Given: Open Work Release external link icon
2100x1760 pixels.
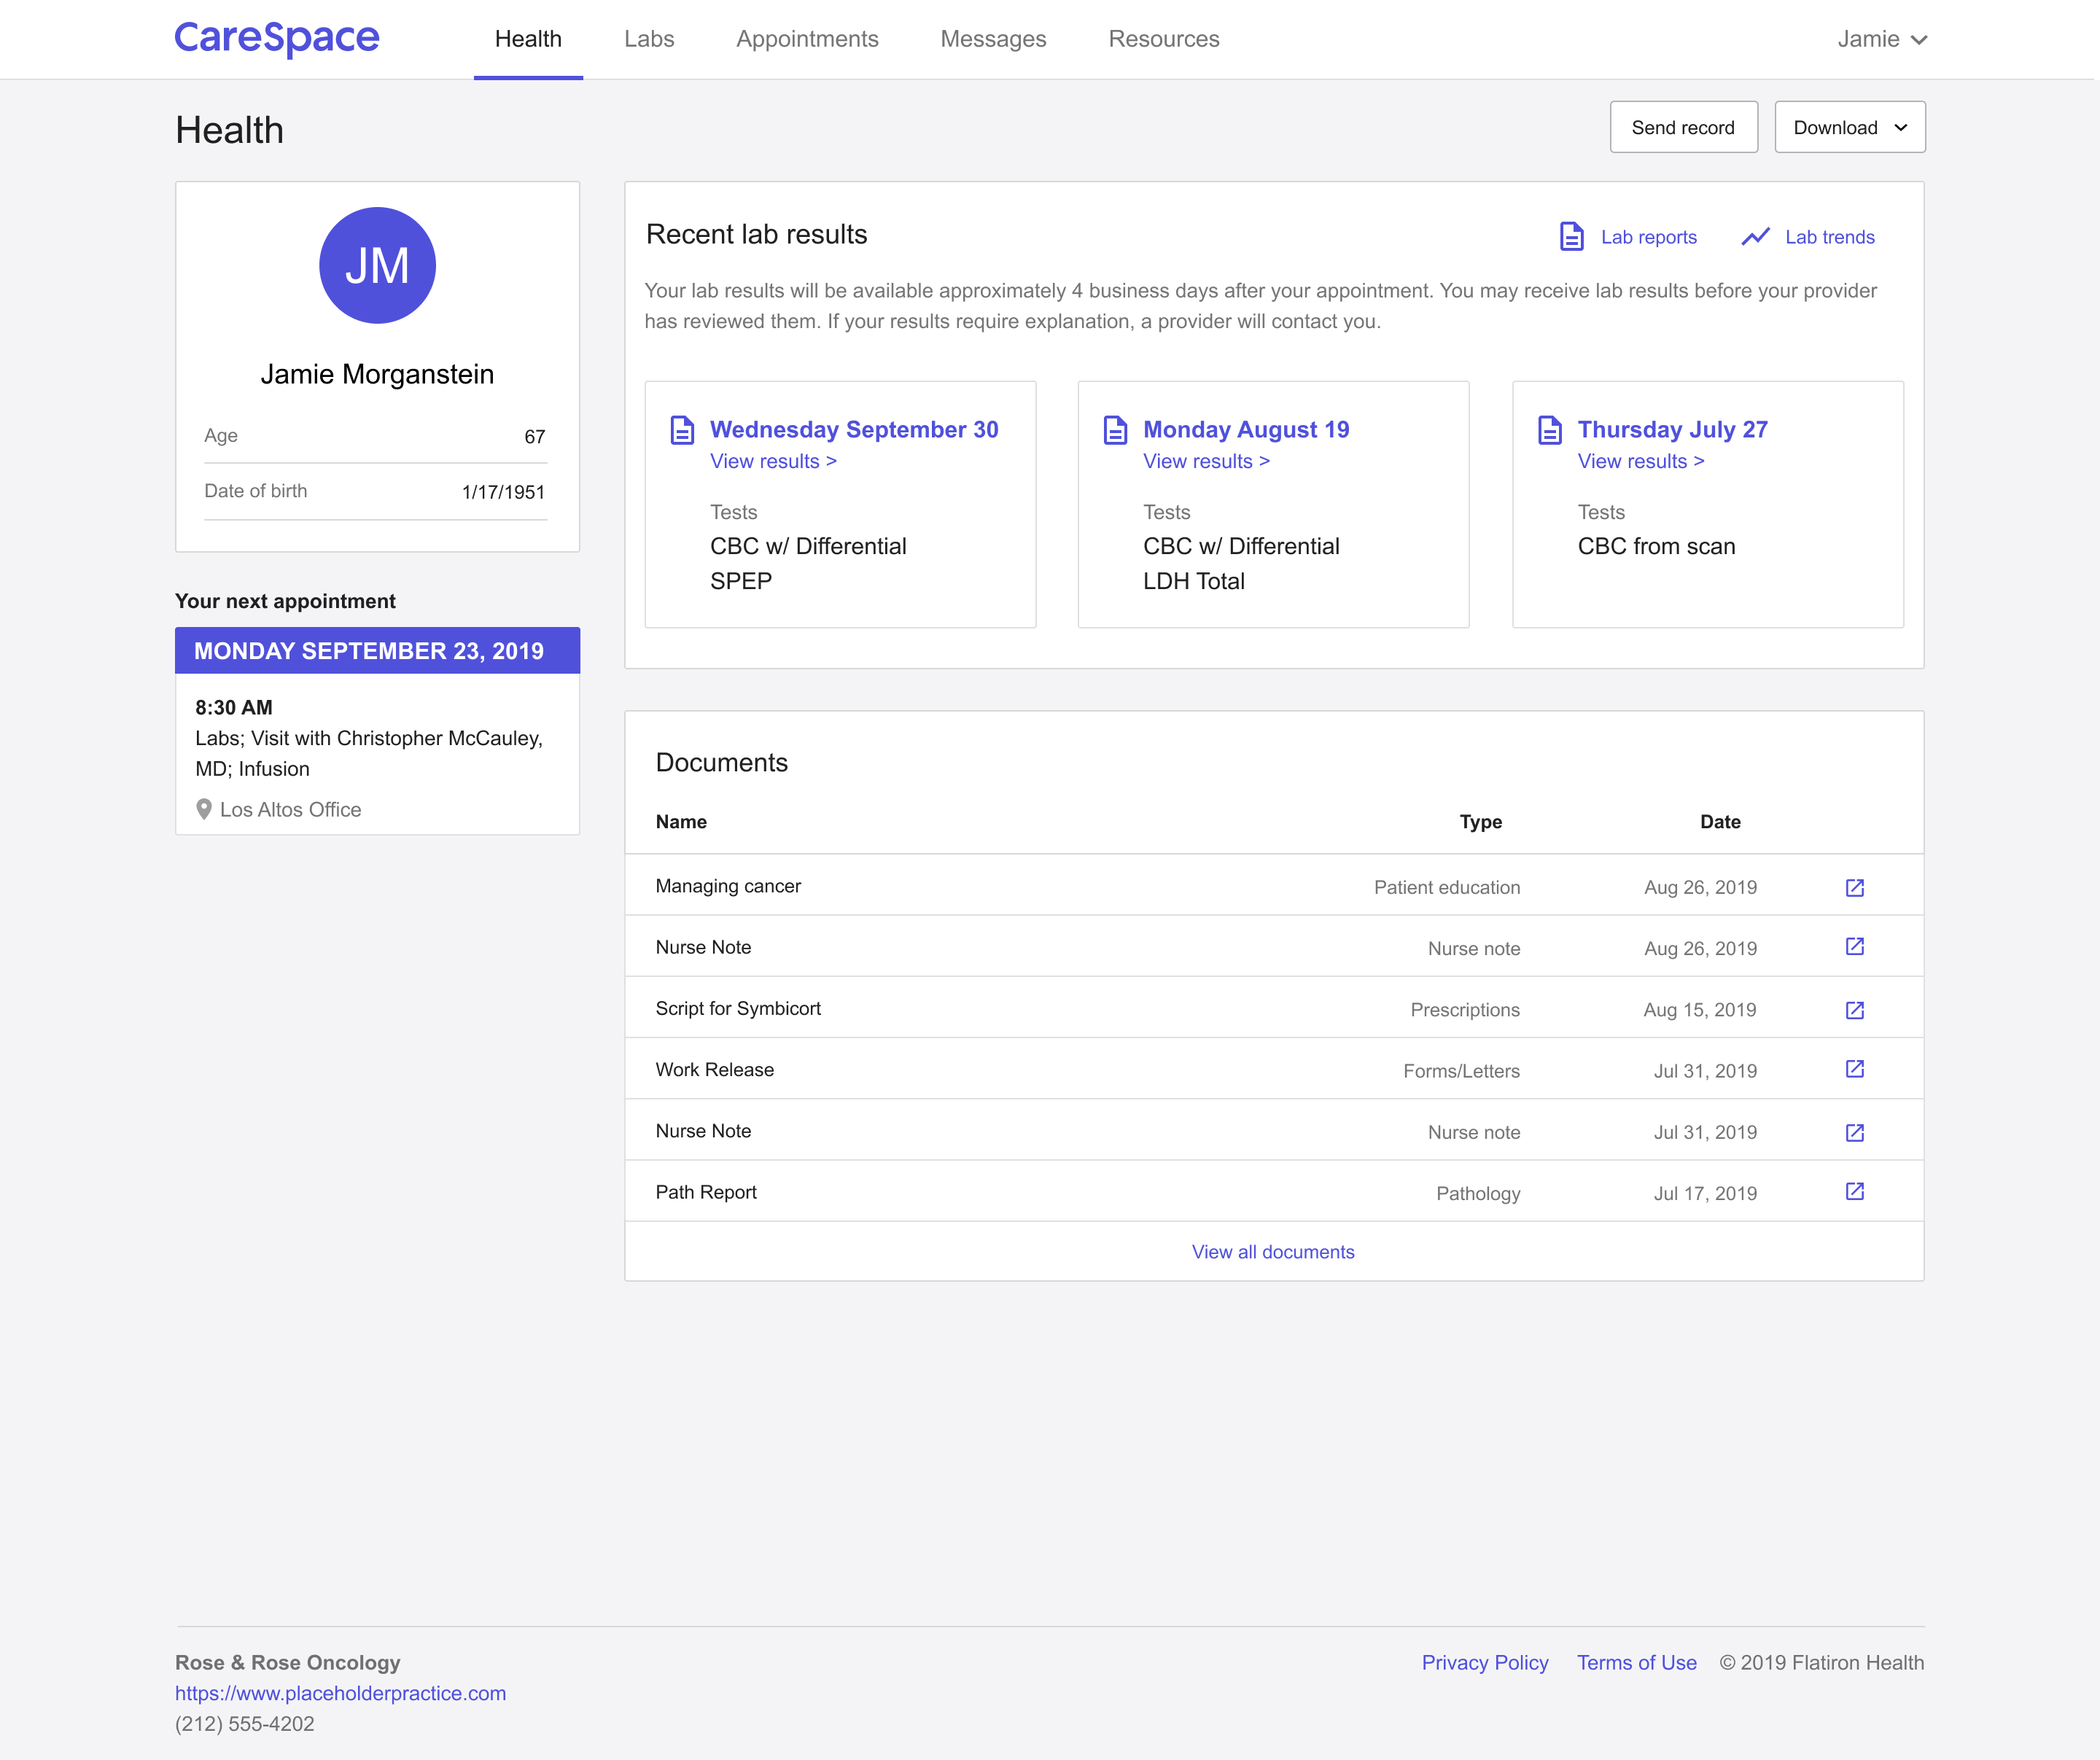Looking at the screenshot, I should point(1854,1069).
